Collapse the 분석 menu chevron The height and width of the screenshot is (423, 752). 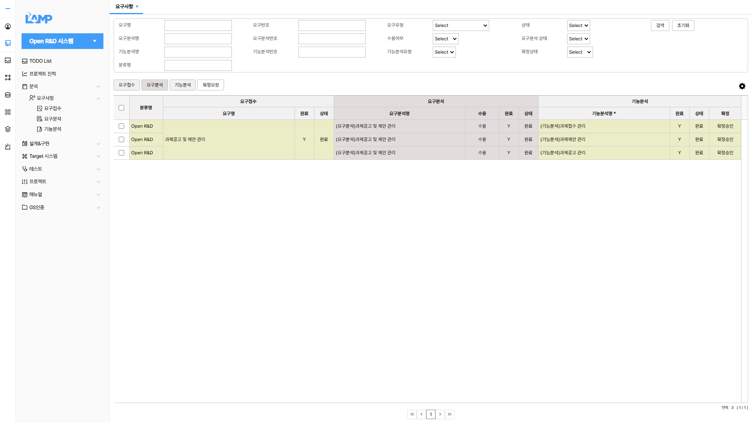pyautogui.click(x=98, y=87)
